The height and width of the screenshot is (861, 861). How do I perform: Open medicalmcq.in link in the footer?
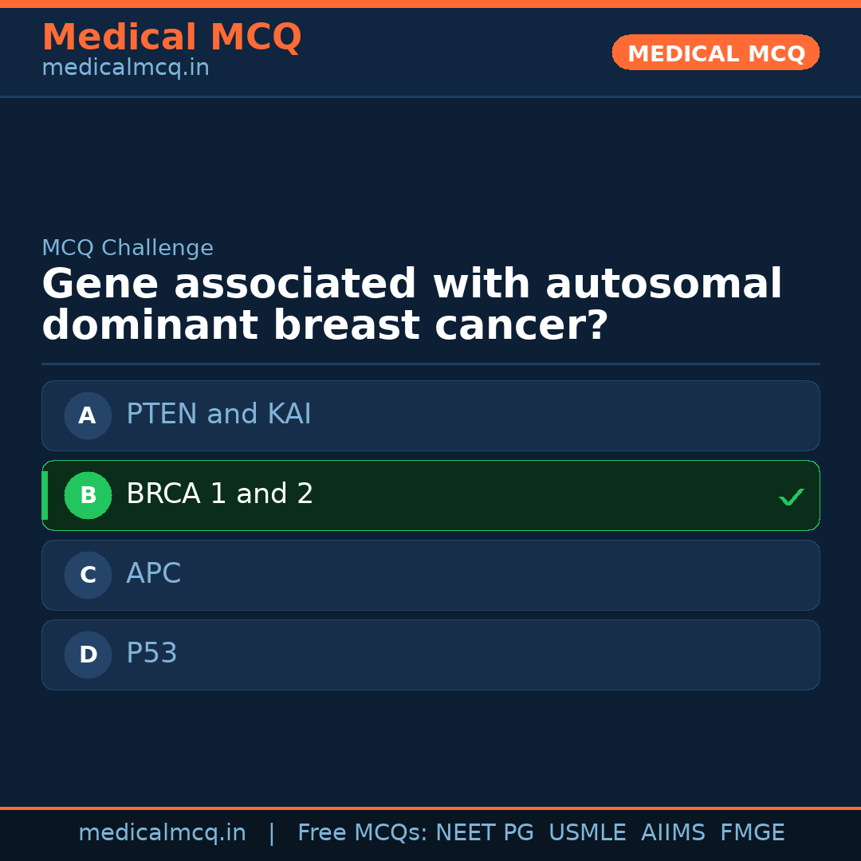[x=162, y=833]
